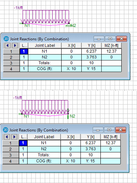The height and width of the screenshot is (183, 137).
Task: Close the top Joint Reactions window
Action: coord(122,39)
